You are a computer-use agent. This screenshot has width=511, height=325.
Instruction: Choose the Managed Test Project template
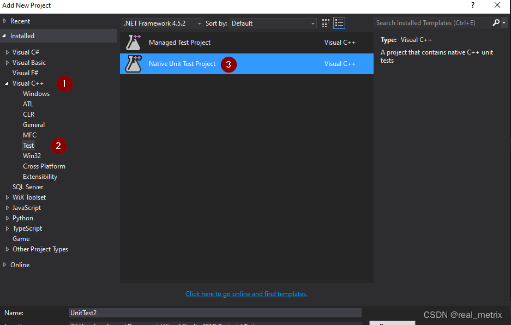(x=247, y=43)
